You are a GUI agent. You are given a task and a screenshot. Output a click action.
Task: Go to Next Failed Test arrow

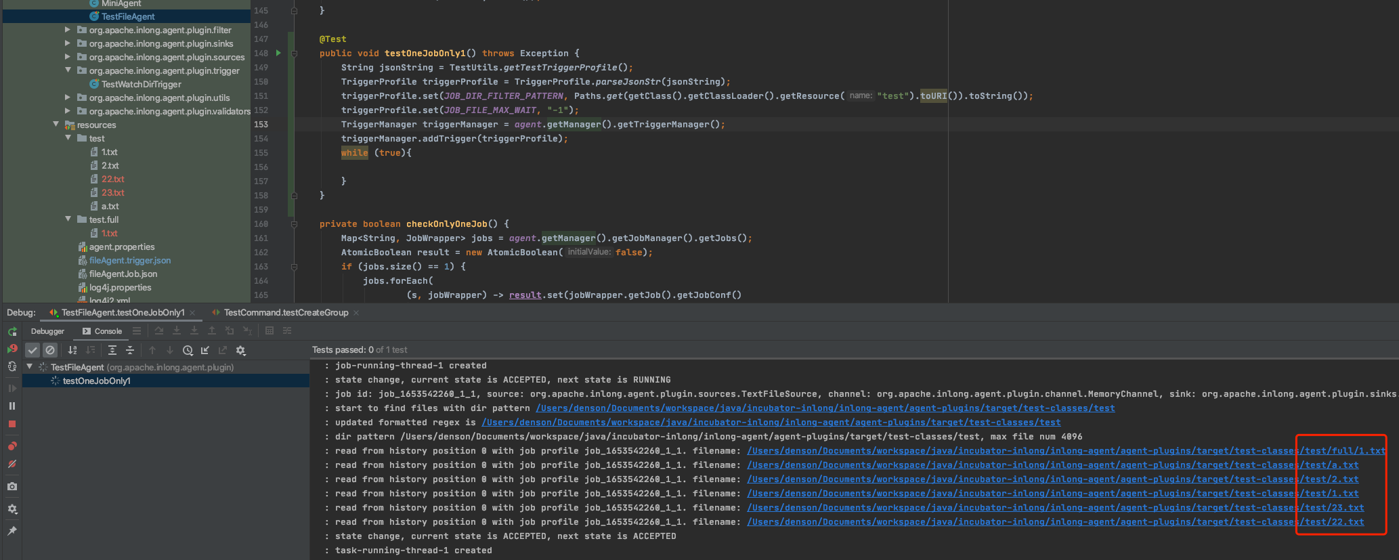click(x=170, y=350)
